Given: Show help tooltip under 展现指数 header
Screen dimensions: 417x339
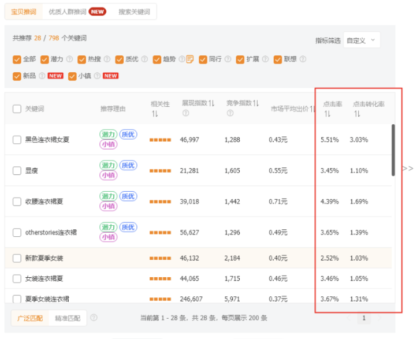Looking at the screenshot, I should coord(186,113).
